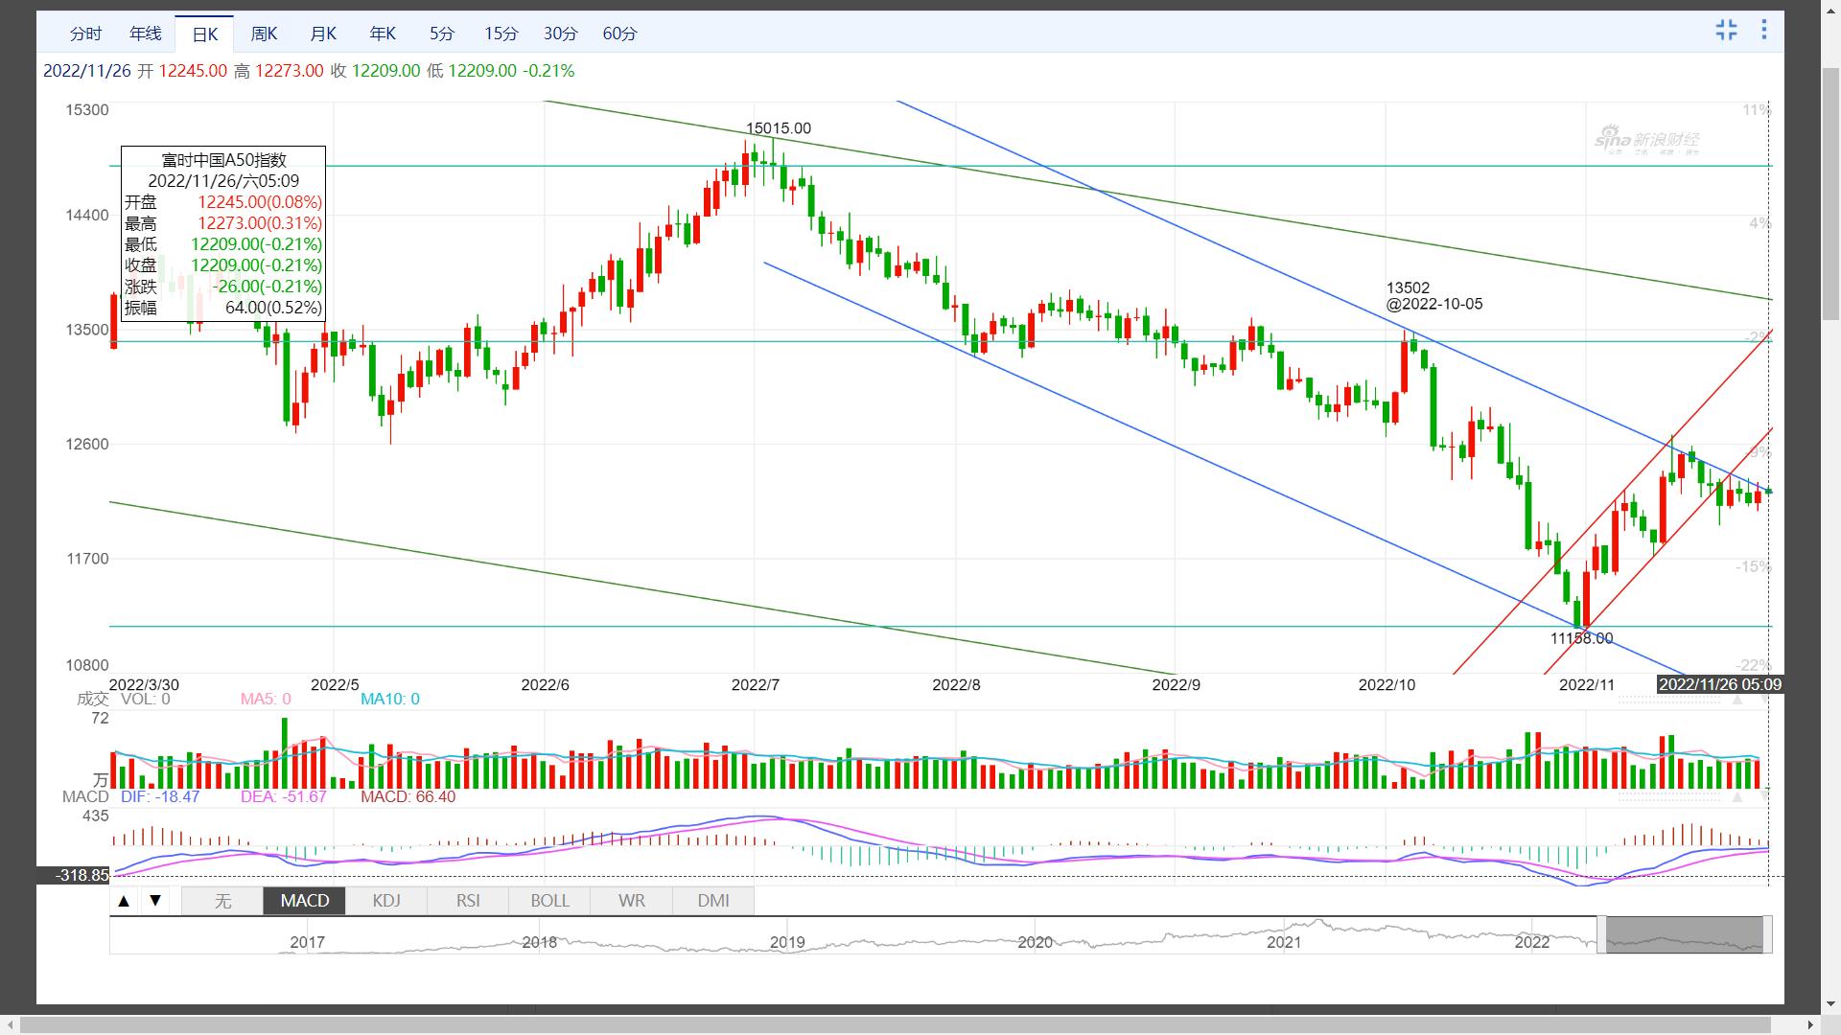Click the Sina Finance watermark logo
The width and height of the screenshot is (1841, 1035).
[1646, 140]
